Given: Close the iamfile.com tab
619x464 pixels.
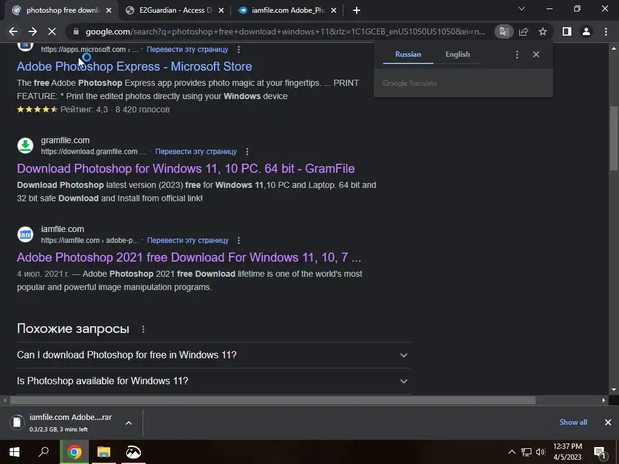Looking at the screenshot, I should point(334,10).
